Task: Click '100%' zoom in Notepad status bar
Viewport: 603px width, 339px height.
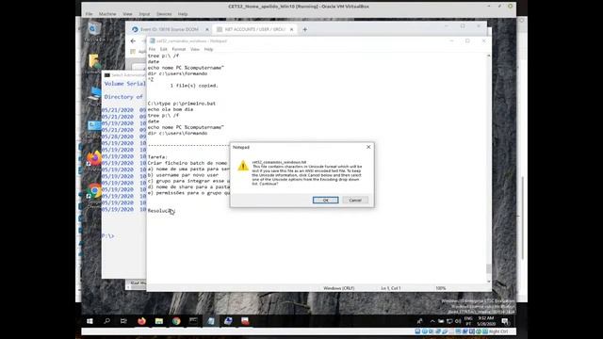Action: click(x=441, y=288)
